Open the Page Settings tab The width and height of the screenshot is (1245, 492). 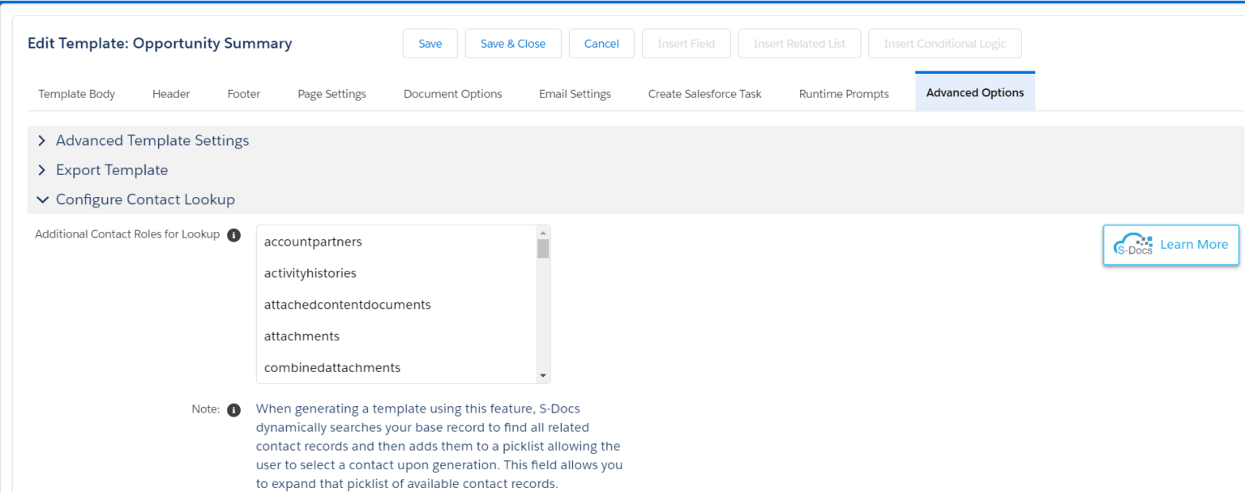pyautogui.click(x=332, y=94)
